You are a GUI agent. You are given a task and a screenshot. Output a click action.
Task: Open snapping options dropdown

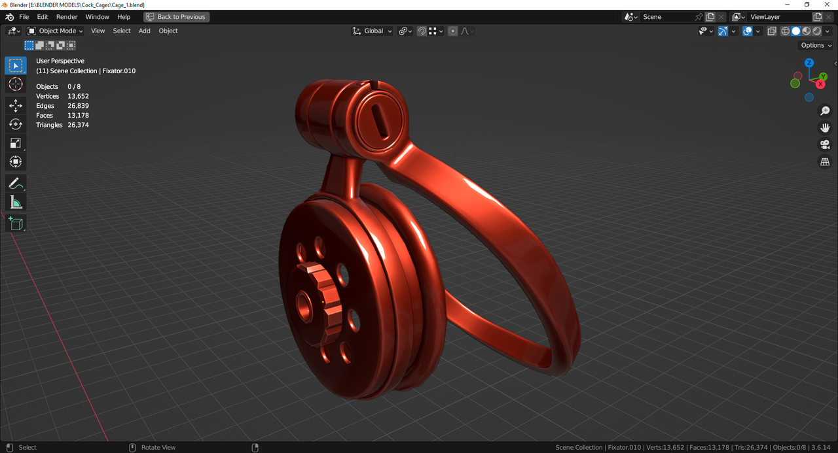[436, 31]
